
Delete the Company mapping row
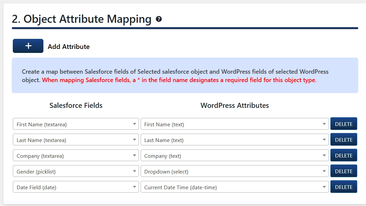pos(343,155)
